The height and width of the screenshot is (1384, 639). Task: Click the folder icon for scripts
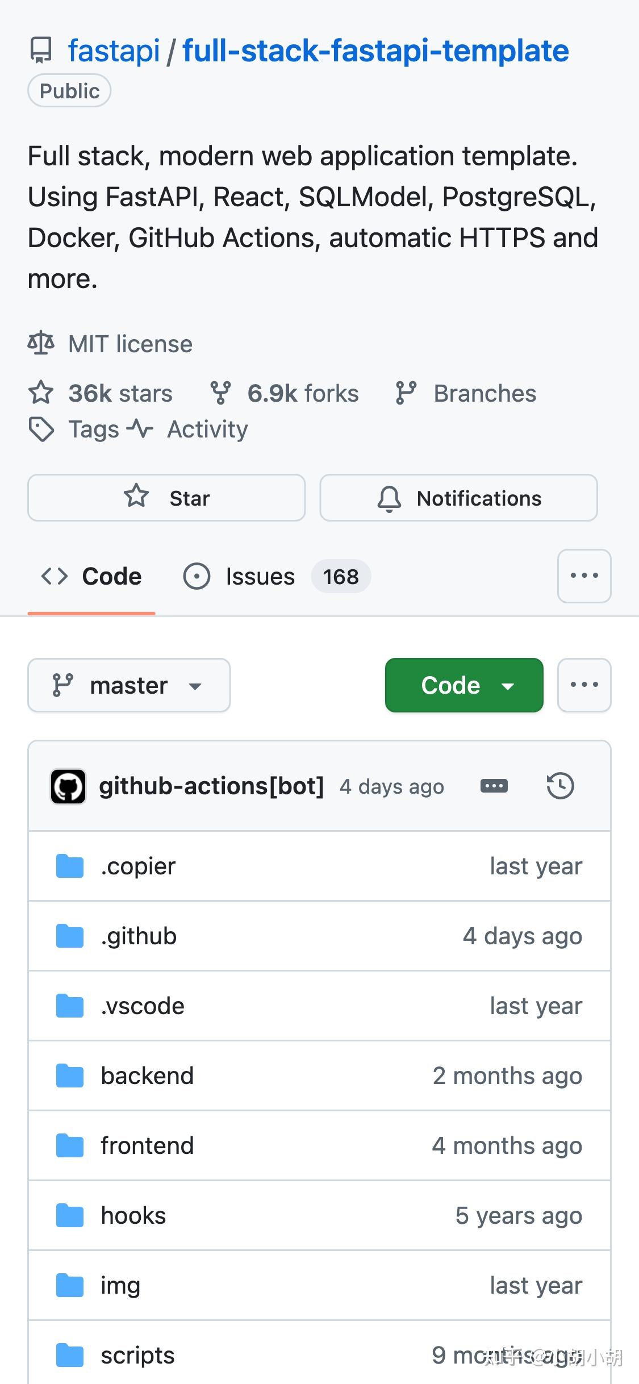click(70, 1356)
